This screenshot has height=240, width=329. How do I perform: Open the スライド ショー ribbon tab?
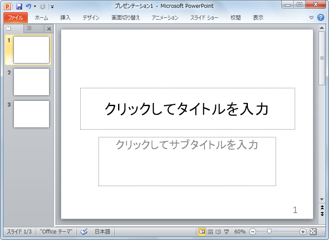coord(204,18)
